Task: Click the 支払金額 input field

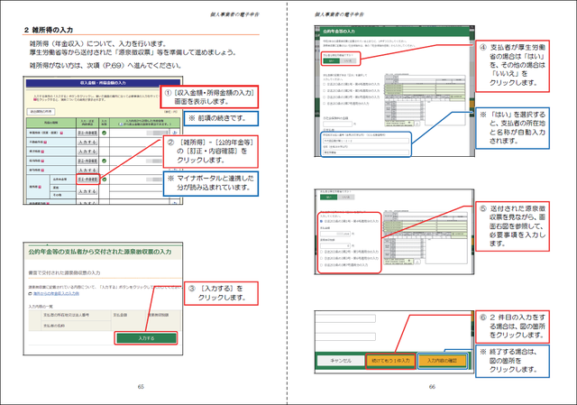Action: pyautogui.click(x=335, y=235)
